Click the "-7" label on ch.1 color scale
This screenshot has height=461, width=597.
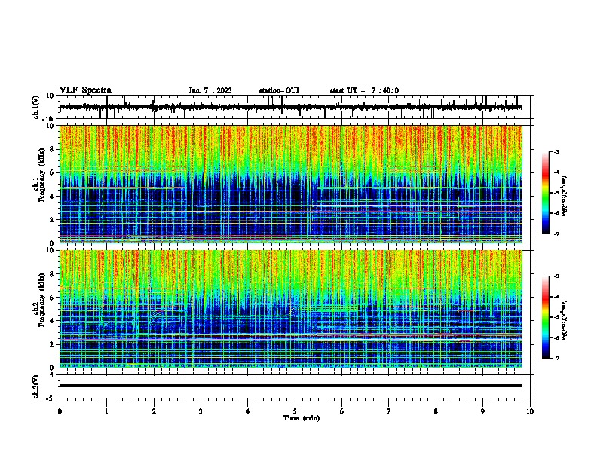tap(556, 234)
